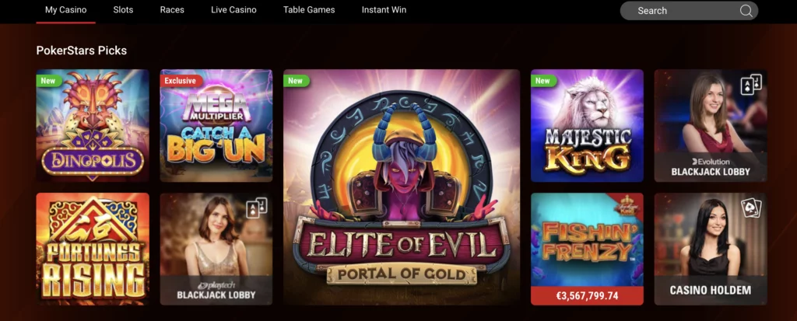Open the Majestic King game tile

[x=587, y=125]
